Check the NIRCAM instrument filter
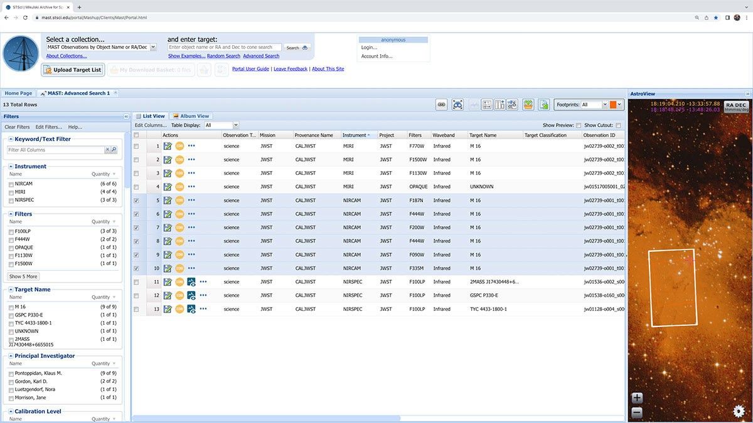This screenshot has height=423, width=753. tap(11, 184)
